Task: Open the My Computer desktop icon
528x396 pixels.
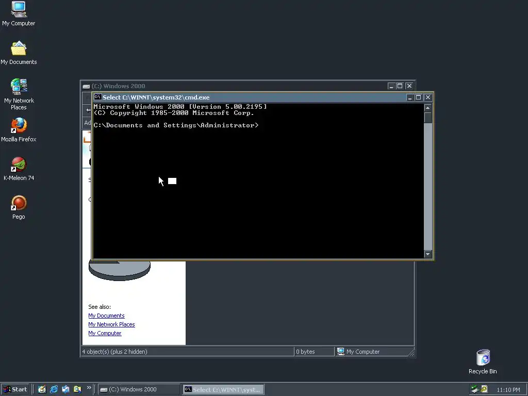Action: (19, 13)
